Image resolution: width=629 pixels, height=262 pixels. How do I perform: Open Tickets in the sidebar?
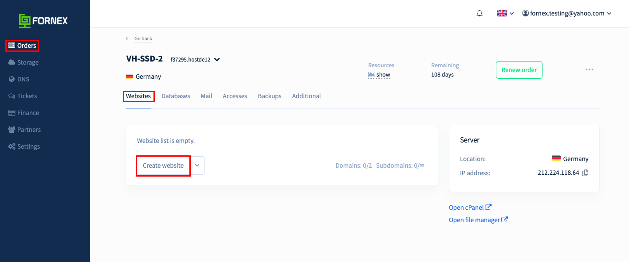[23, 96]
